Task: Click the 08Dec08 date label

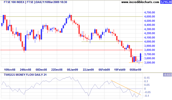Action: click(x=41, y=70)
